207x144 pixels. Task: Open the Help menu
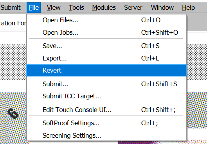click(188, 8)
